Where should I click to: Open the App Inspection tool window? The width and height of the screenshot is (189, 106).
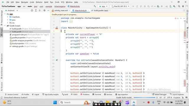click(x=122, y=95)
